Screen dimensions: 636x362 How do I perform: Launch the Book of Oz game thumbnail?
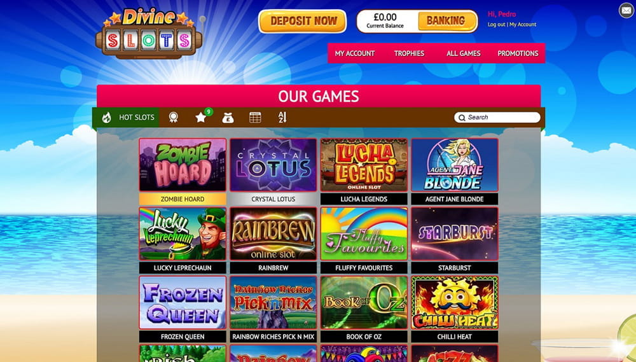coord(364,302)
